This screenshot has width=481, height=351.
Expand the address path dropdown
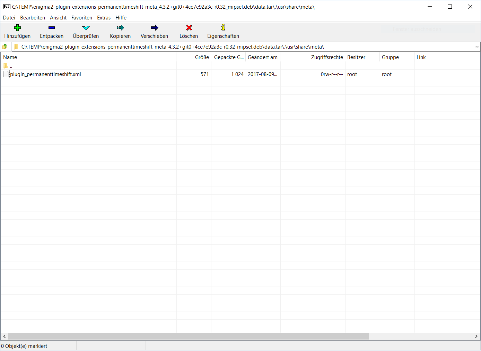click(477, 47)
